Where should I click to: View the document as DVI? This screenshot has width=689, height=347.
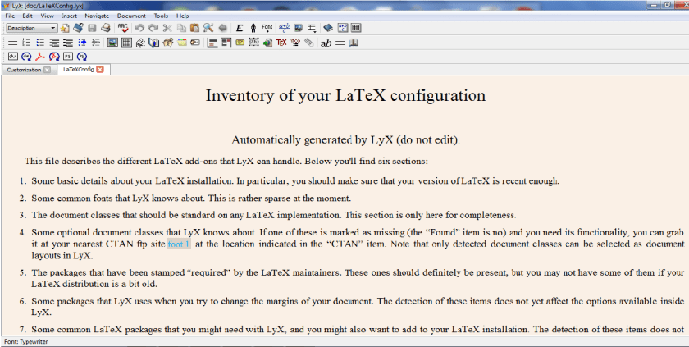13,57
